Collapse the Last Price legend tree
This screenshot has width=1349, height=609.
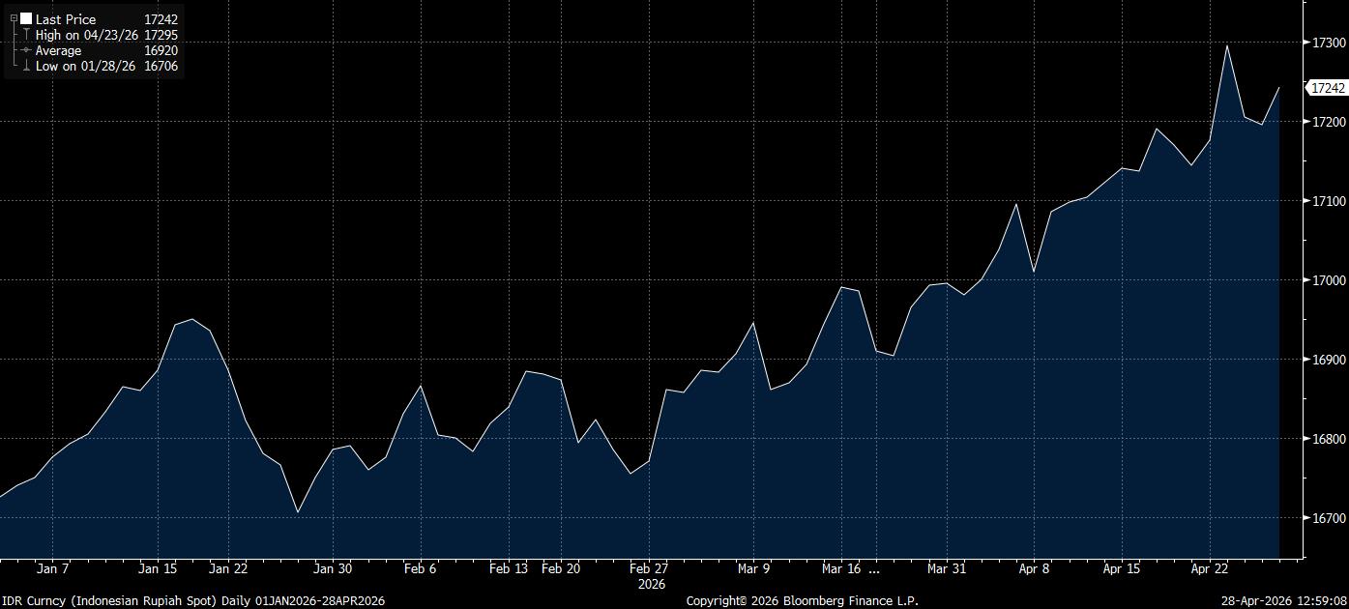click(14, 18)
